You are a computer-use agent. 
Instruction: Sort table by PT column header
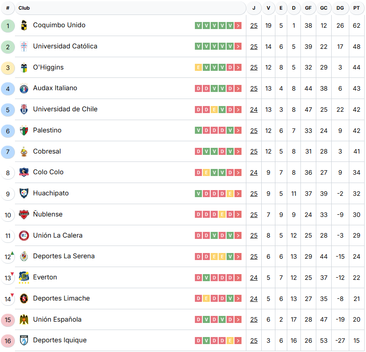356,8
